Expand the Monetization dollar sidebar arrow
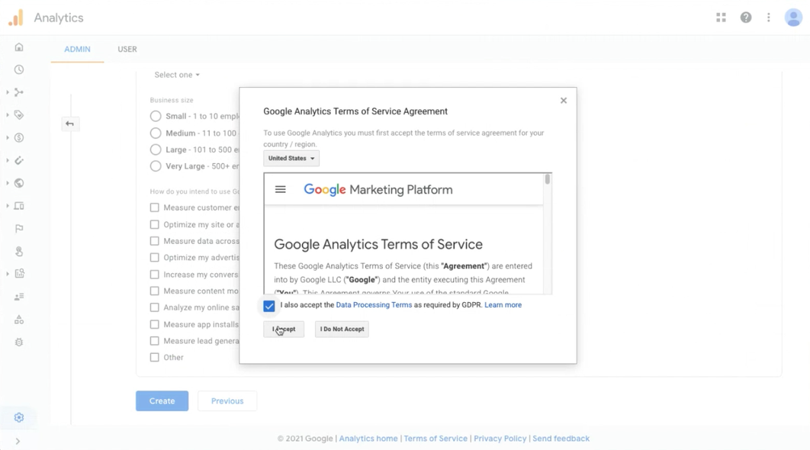Image resolution: width=810 pixels, height=450 pixels. pyautogui.click(x=7, y=137)
